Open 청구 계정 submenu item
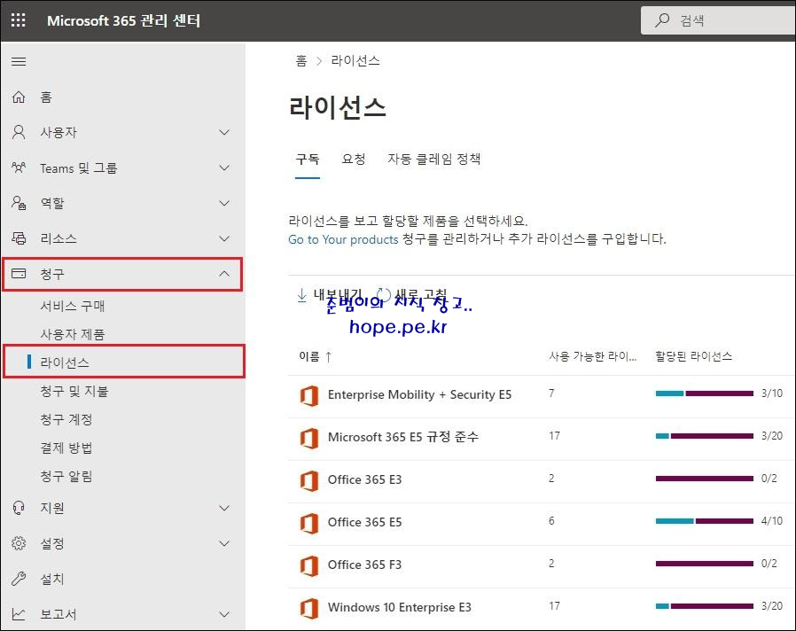The image size is (796, 631). 66,420
